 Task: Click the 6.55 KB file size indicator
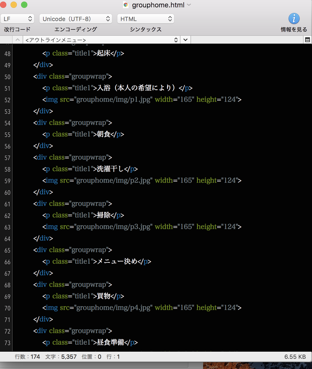pos(295,357)
